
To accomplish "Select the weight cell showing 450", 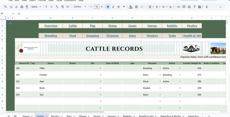I will pos(192,68).
